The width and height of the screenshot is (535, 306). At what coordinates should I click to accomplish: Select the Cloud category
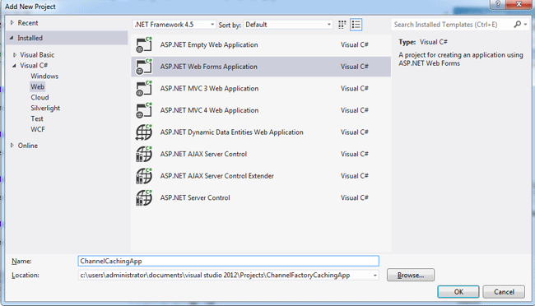40,97
